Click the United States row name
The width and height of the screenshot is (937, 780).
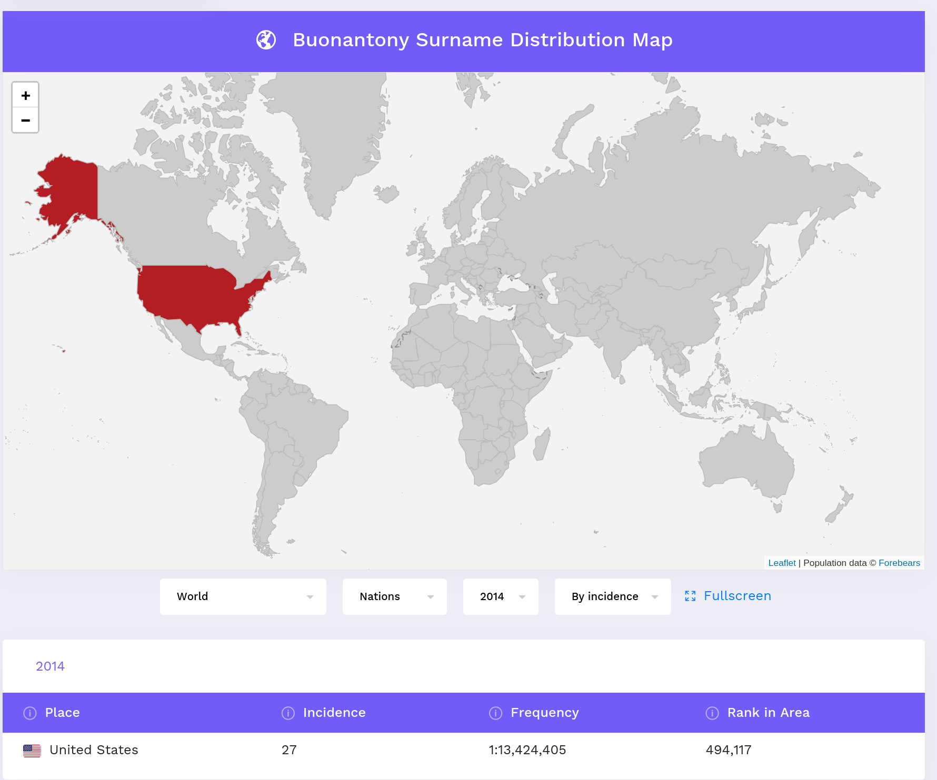(x=94, y=750)
